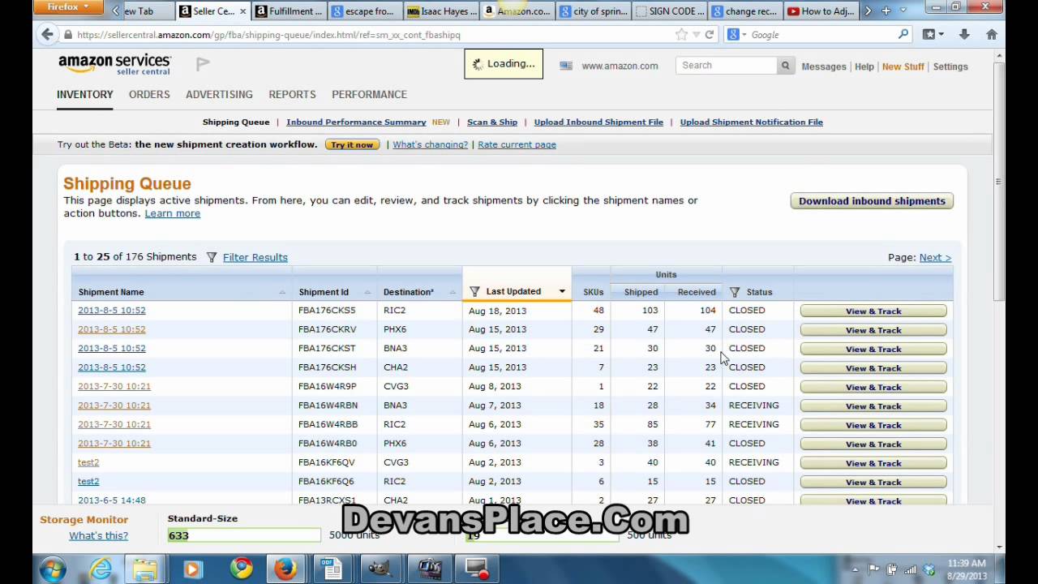Open the Last Updated sort dropdown arrow
The width and height of the screenshot is (1038, 584).
[562, 291]
